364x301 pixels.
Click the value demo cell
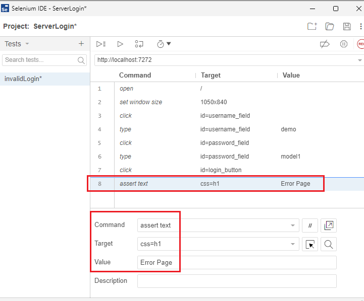click(289, 129)
